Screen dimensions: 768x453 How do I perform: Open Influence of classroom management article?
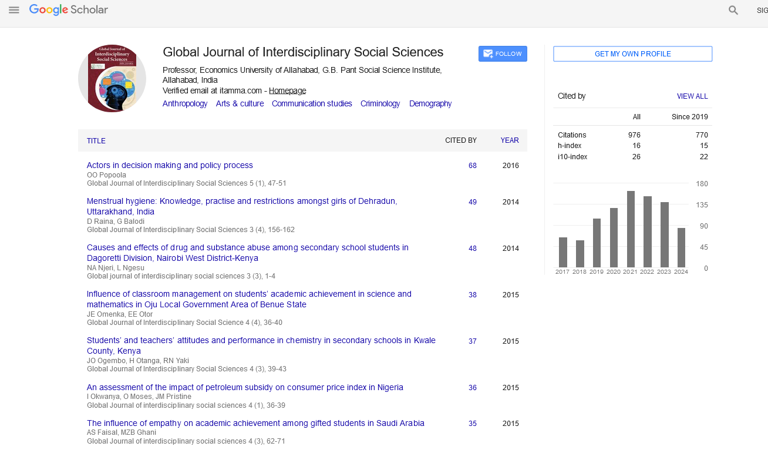pyautogui.click(x=249, y=299)
